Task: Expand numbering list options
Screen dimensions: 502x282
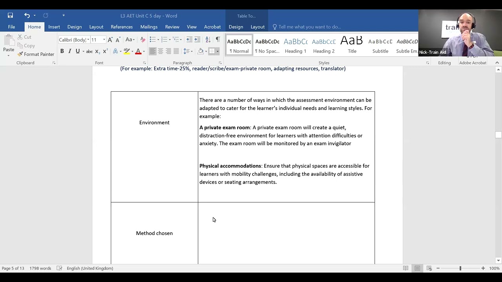Action: 170,40
